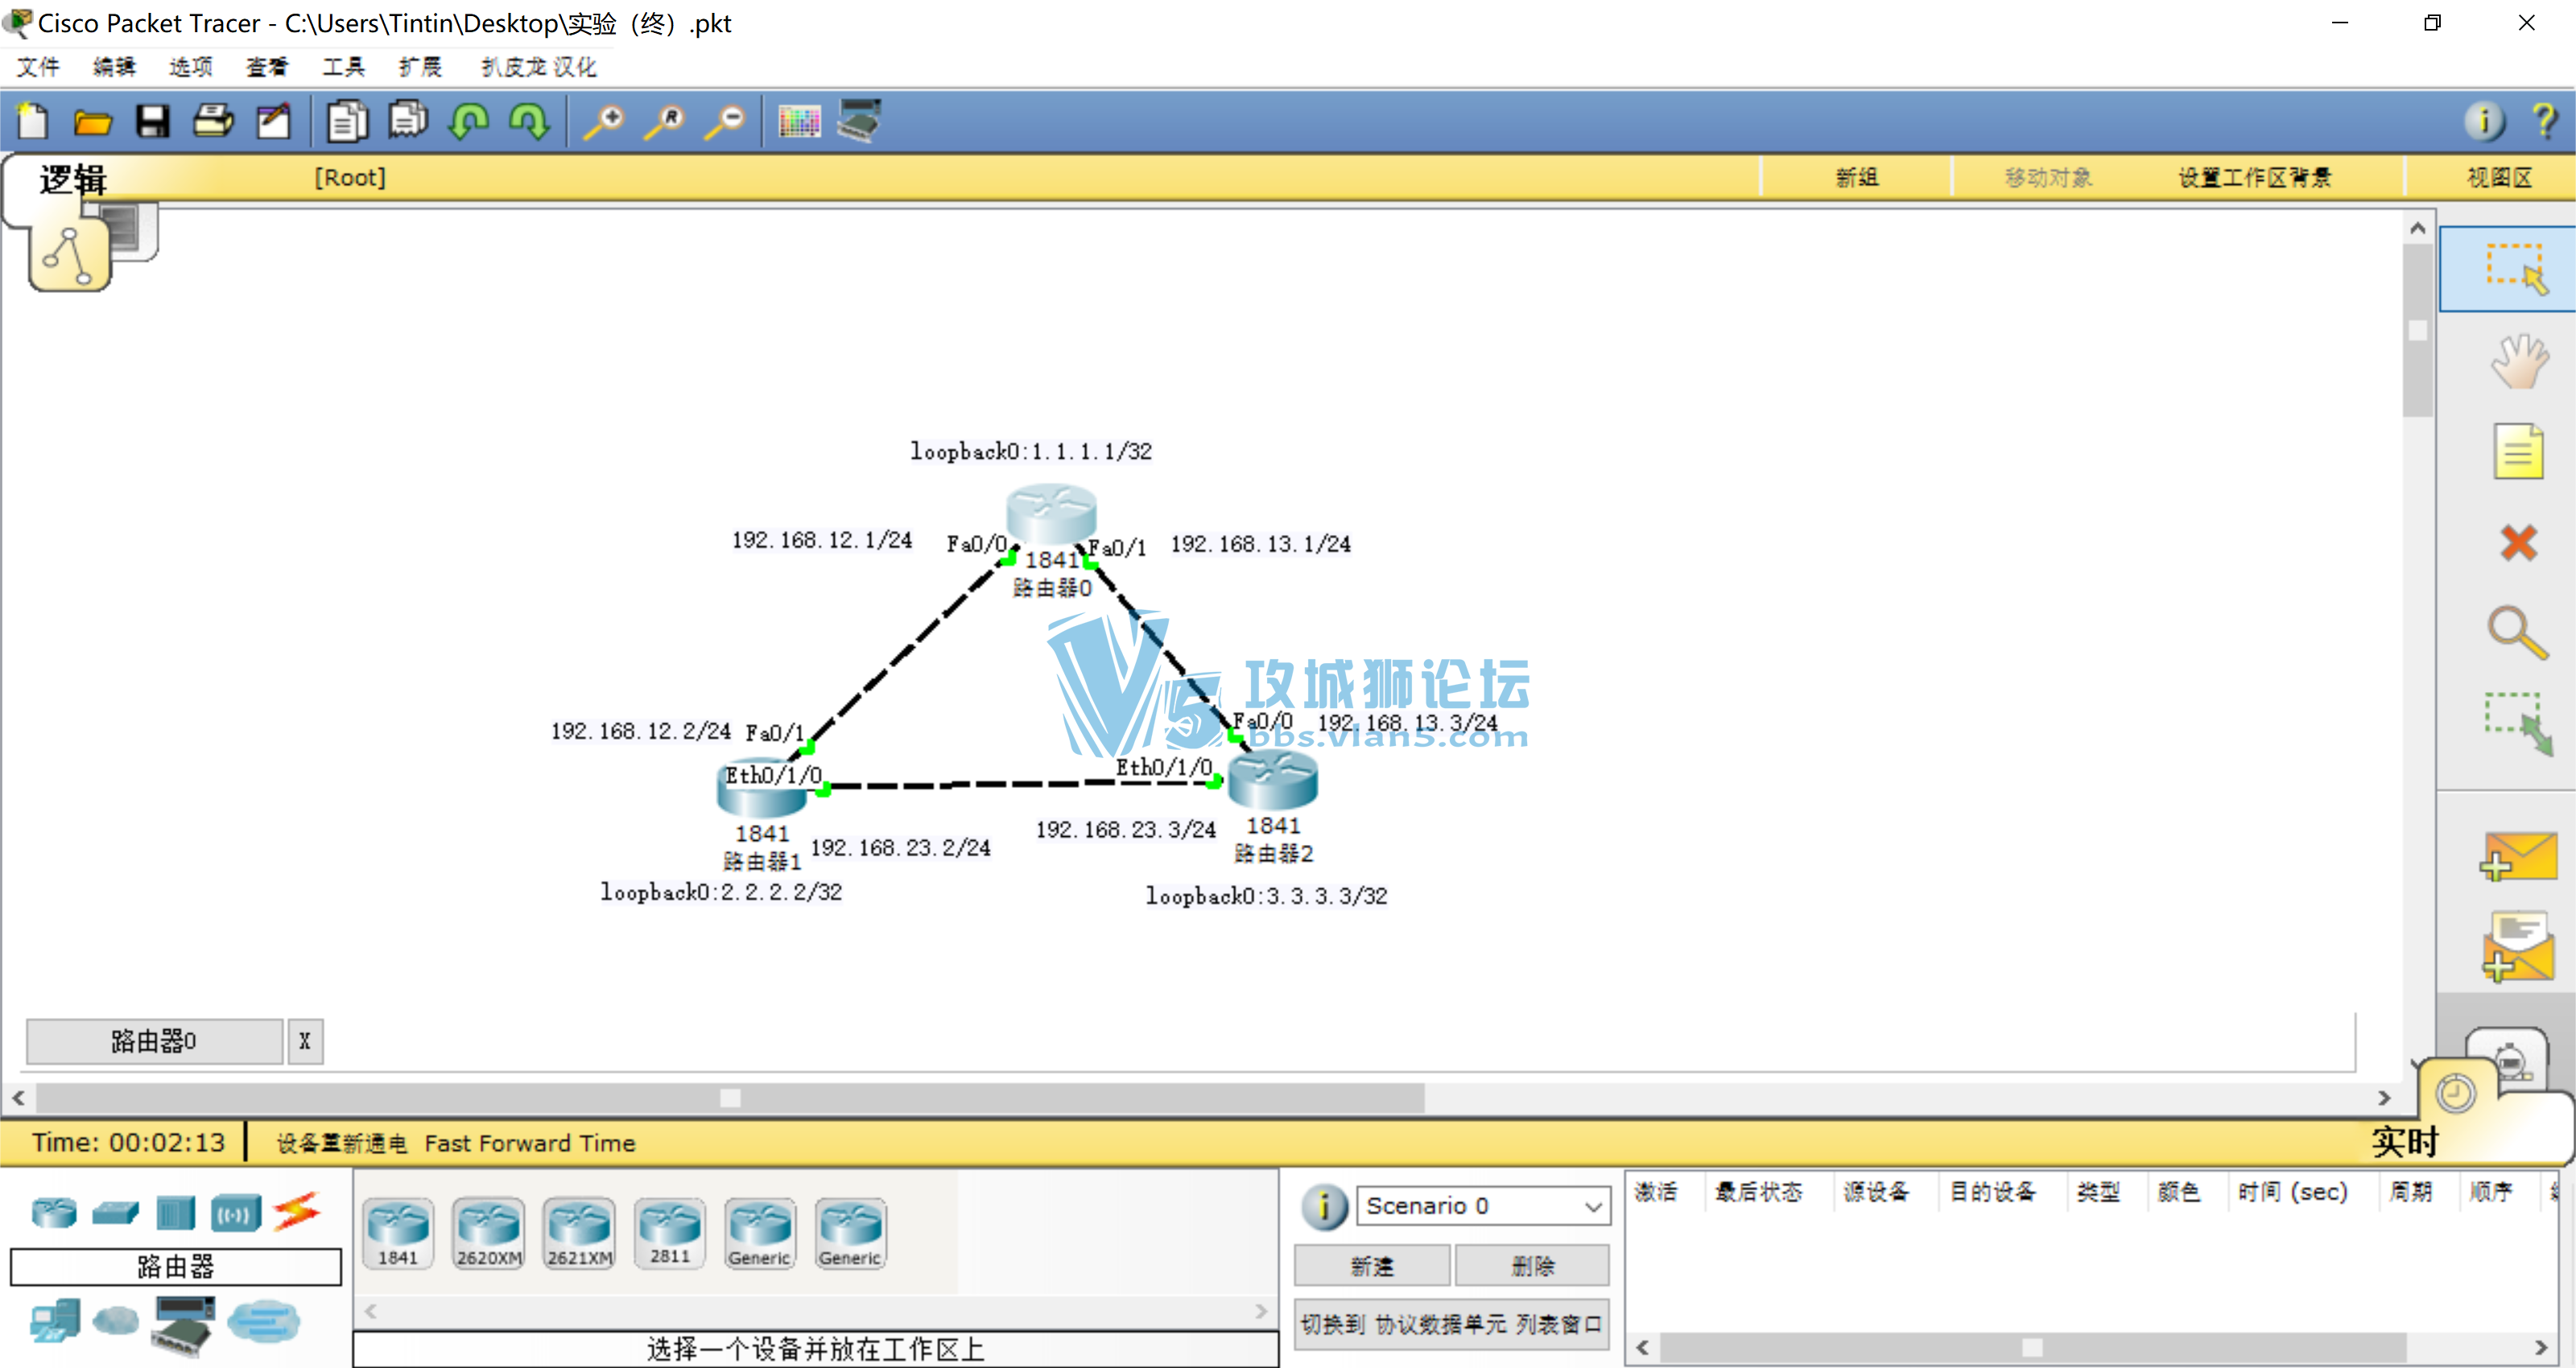Select the Connections lightning bolt icon
The height and width of the screenshot is (1368, 2576).
(x=297, y=1212)
